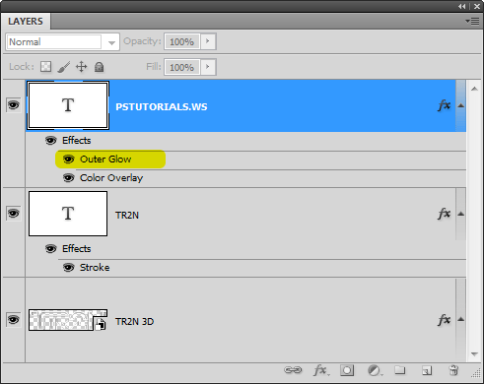Enable Lock image pixels brush icon
484x384 pixels.
[x=64, y=67]
